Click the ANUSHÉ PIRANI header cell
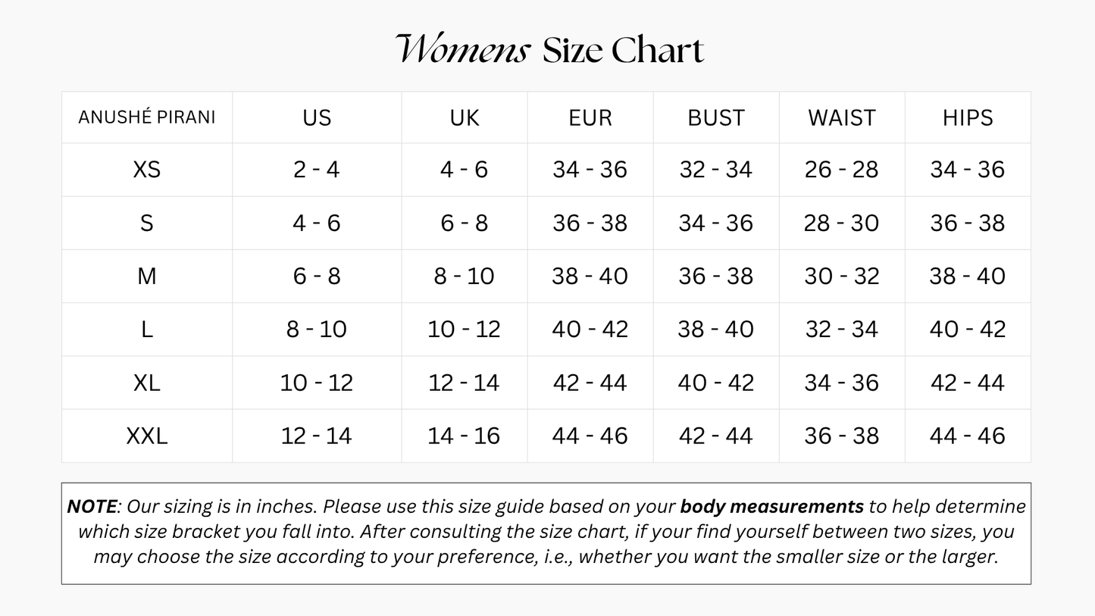Viewport: 1095px width, 616px height. pos(147,117)
